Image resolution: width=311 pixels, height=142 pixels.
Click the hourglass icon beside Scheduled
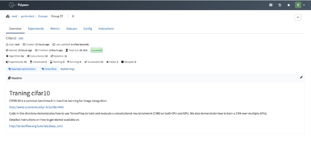pyautogui.click(x=31, y=62)
